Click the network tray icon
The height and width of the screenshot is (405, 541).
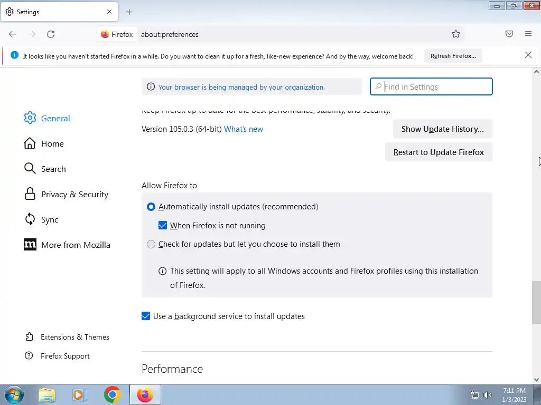(x=475, y=395)
